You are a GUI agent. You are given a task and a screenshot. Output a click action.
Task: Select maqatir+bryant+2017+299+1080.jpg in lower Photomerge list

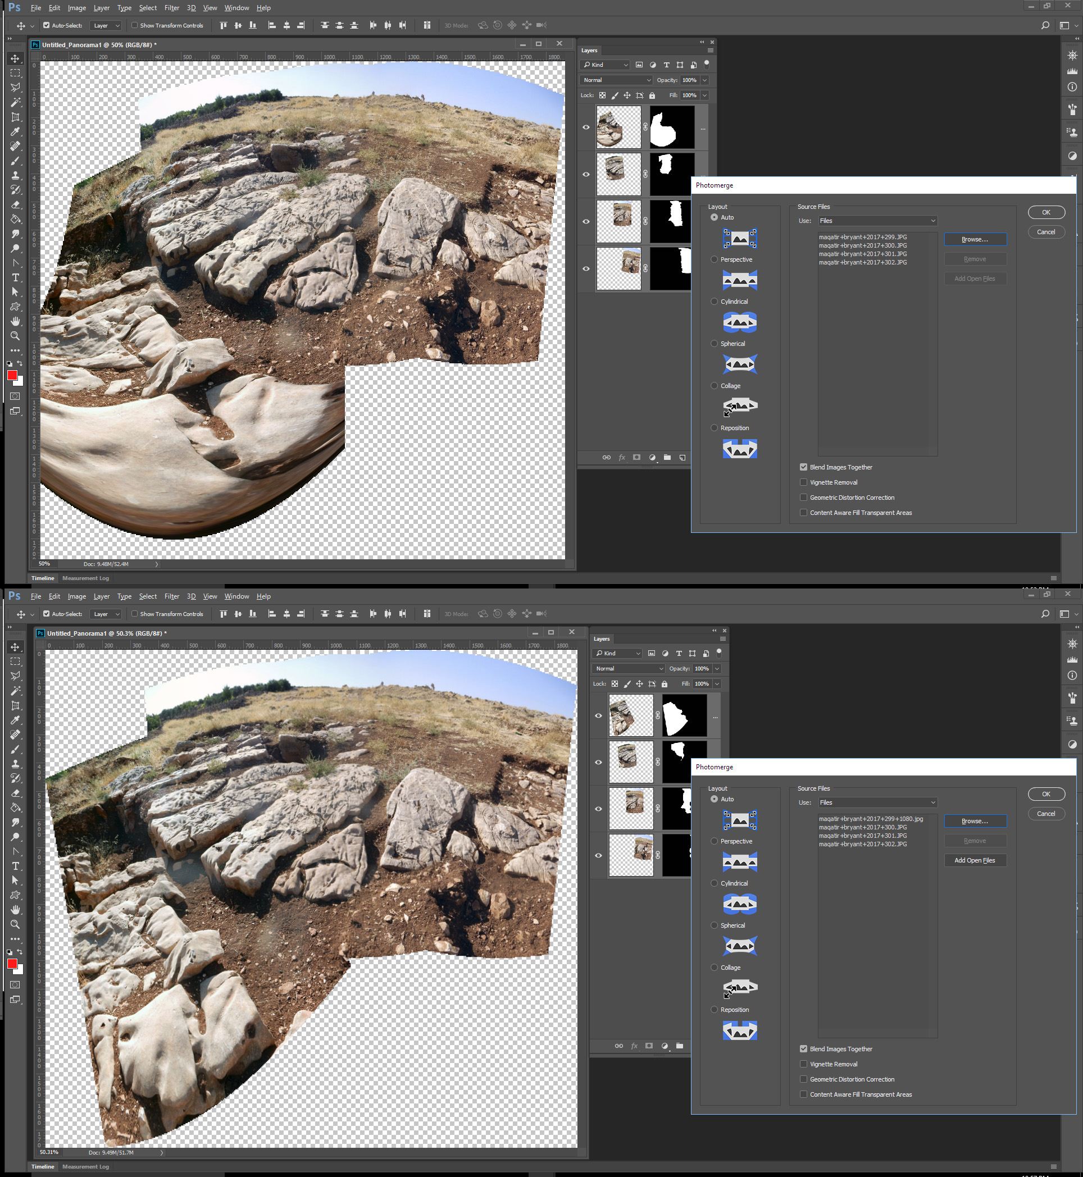(x=871, y=819)
